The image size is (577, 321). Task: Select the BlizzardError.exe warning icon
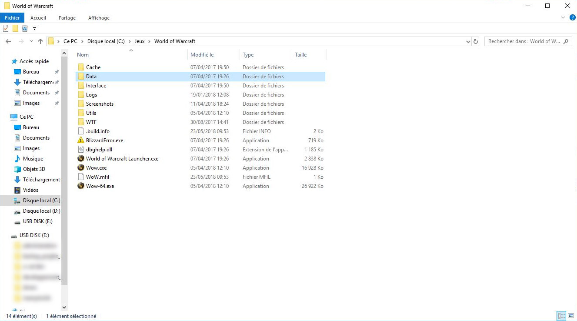coord(81,140)
